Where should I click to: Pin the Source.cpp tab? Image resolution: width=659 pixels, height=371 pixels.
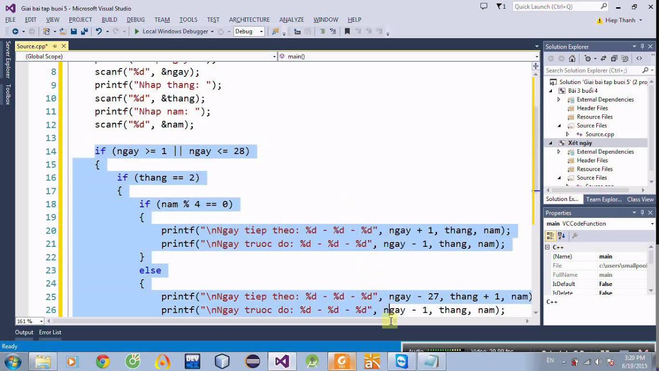[x=55, y=46]
